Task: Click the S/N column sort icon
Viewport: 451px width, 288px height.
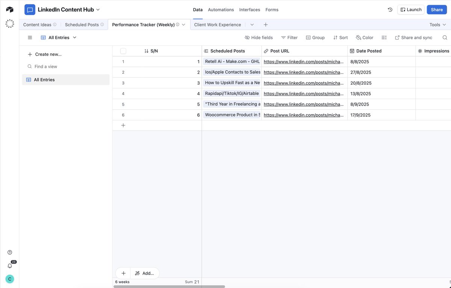Action: 147,51
